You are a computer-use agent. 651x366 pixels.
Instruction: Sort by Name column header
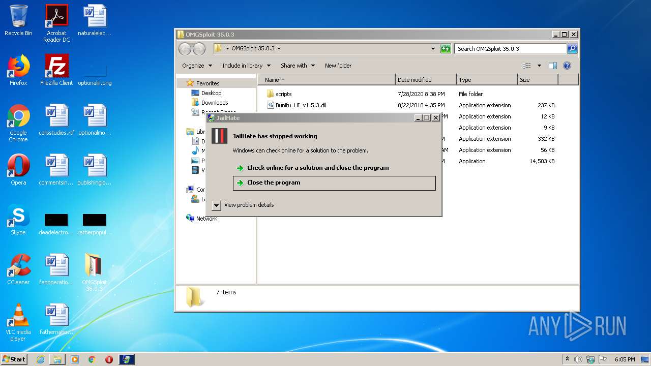pyautogui.click(x=327, y=80)
